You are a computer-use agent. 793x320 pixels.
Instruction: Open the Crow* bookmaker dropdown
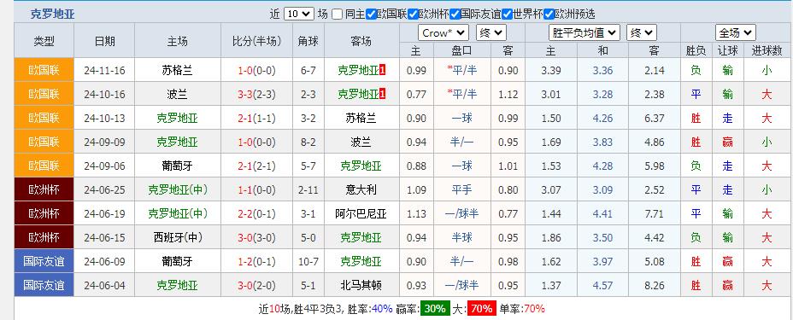pyautogui.click(x=443, y=33)
